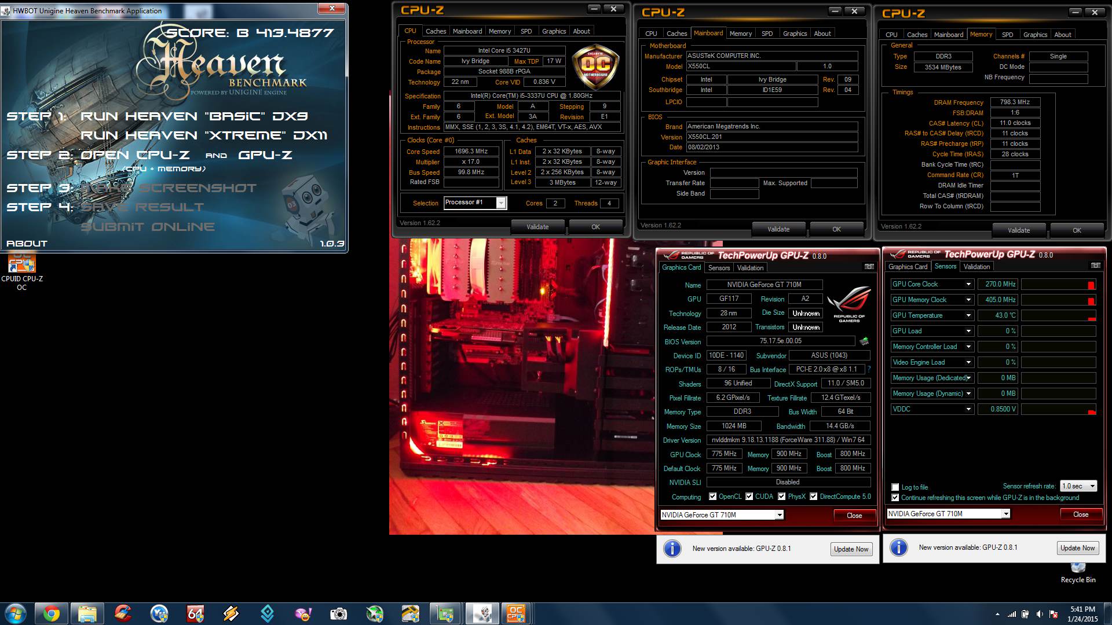Click the teal diamond taskbar icon
Viewport: 1112px width, 625px height.
click(267, 613)
